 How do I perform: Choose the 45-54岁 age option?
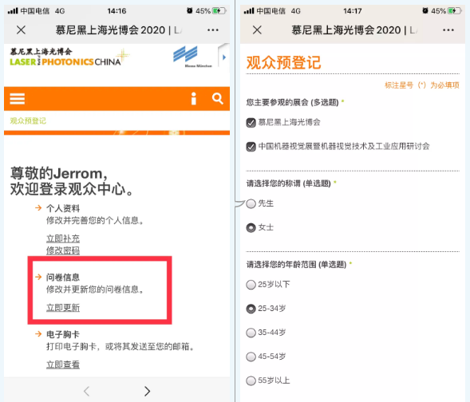(251, 357)
